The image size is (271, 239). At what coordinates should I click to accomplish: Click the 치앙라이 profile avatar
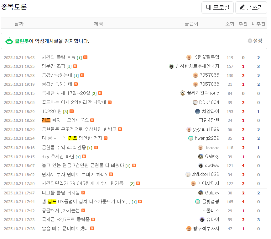pos(198,111)
